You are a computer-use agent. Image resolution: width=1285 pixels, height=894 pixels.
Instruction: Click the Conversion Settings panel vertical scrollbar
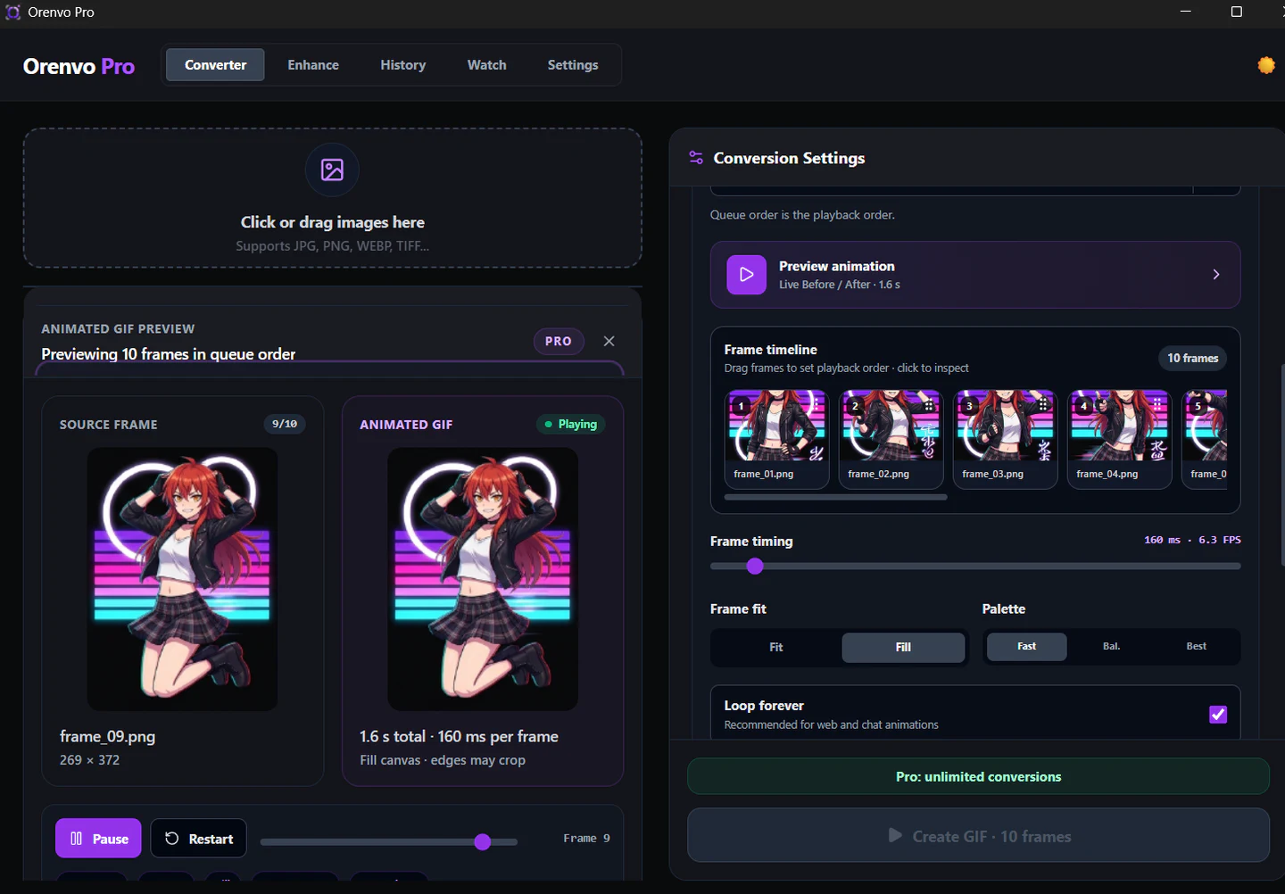[x=1281, y=464]
